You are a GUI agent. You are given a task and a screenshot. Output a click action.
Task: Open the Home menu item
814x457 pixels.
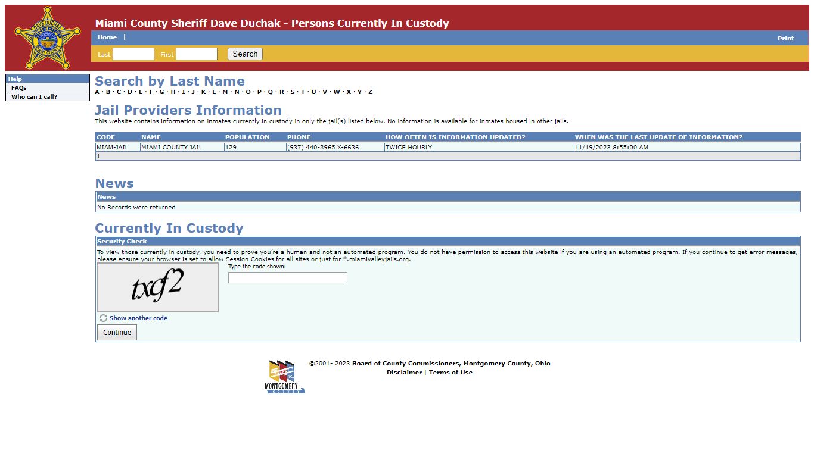click(107, 37)
